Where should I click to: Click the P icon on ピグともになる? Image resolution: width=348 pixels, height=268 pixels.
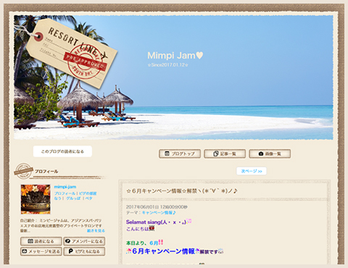[70, 251]
